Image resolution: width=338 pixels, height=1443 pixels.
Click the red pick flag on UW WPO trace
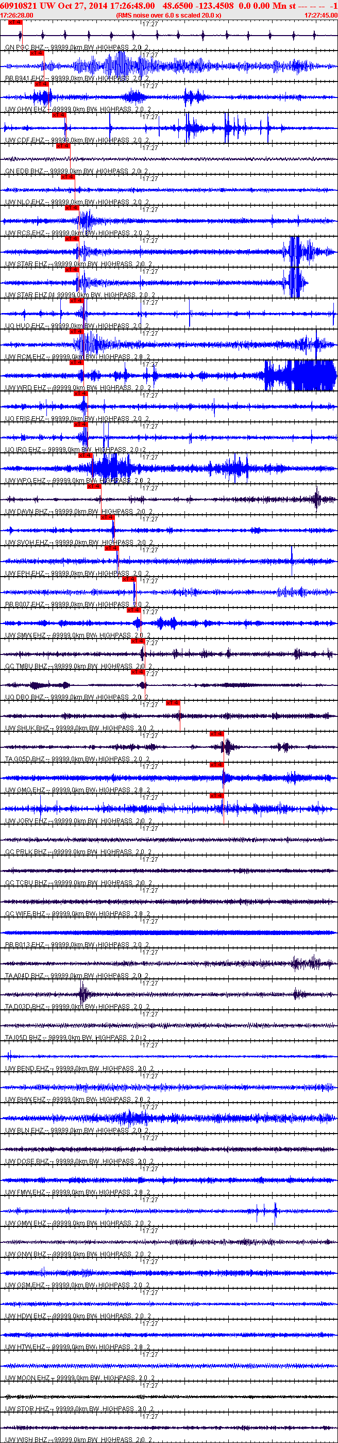pos(85,455)
